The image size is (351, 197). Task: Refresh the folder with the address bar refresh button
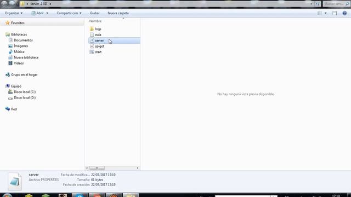318,4
